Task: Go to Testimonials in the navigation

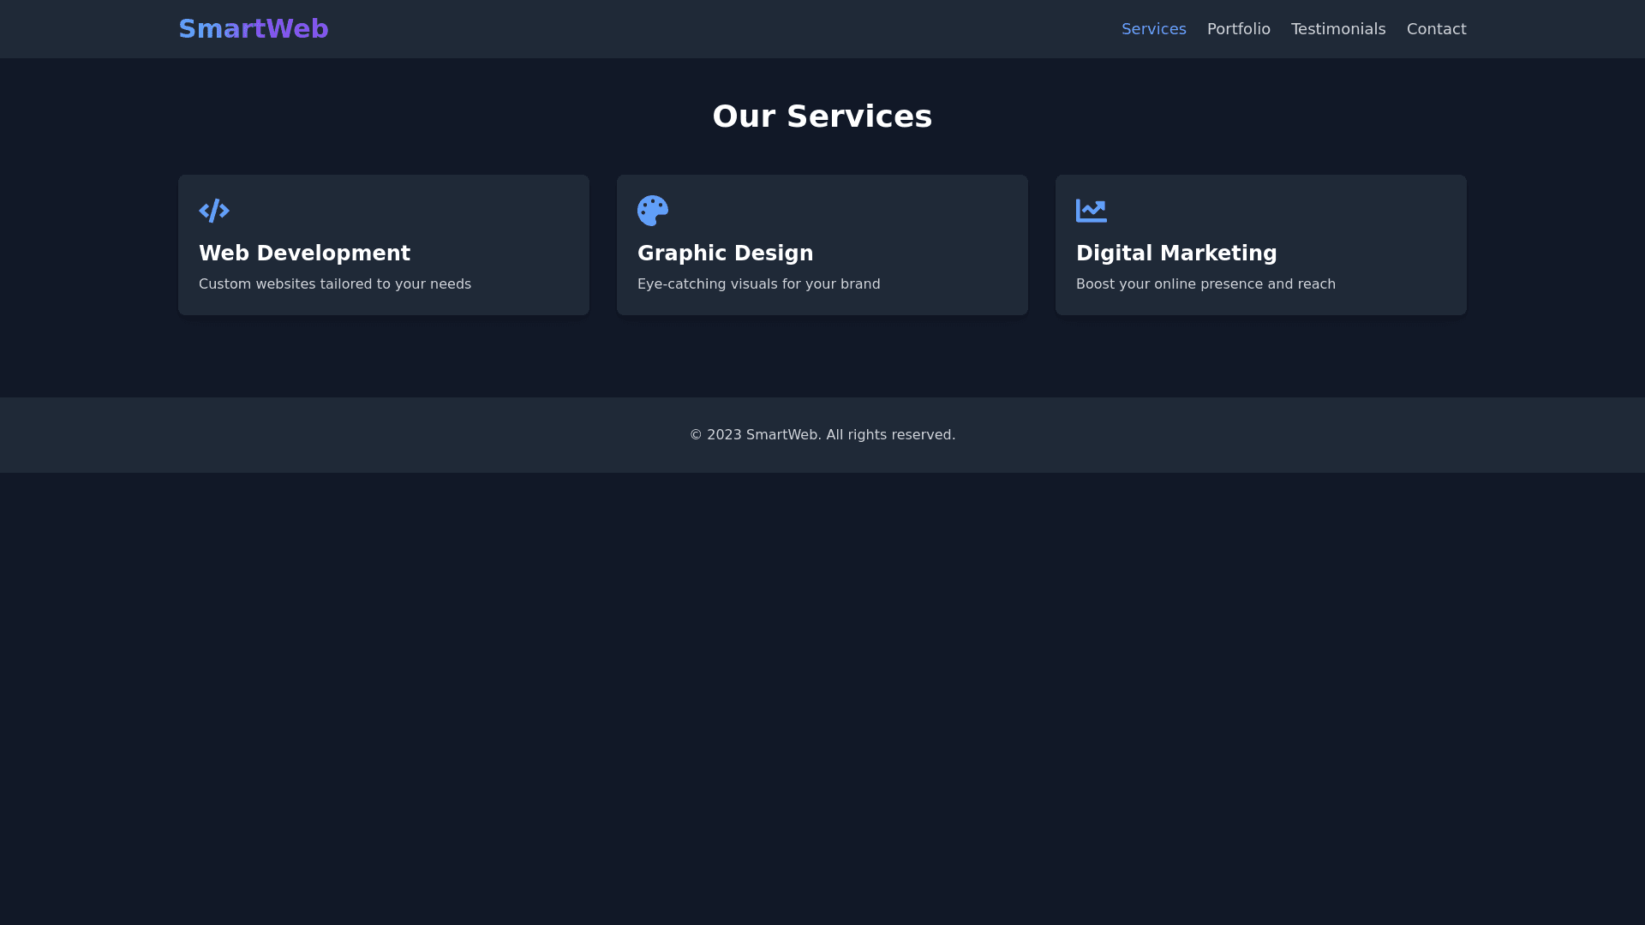Action: tap(1337, 29)
